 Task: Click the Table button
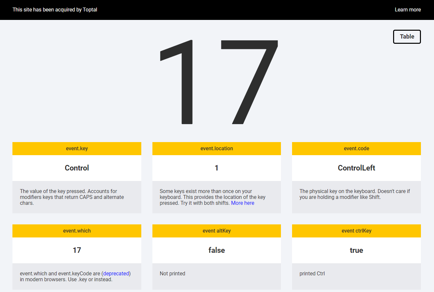point(407,37)
